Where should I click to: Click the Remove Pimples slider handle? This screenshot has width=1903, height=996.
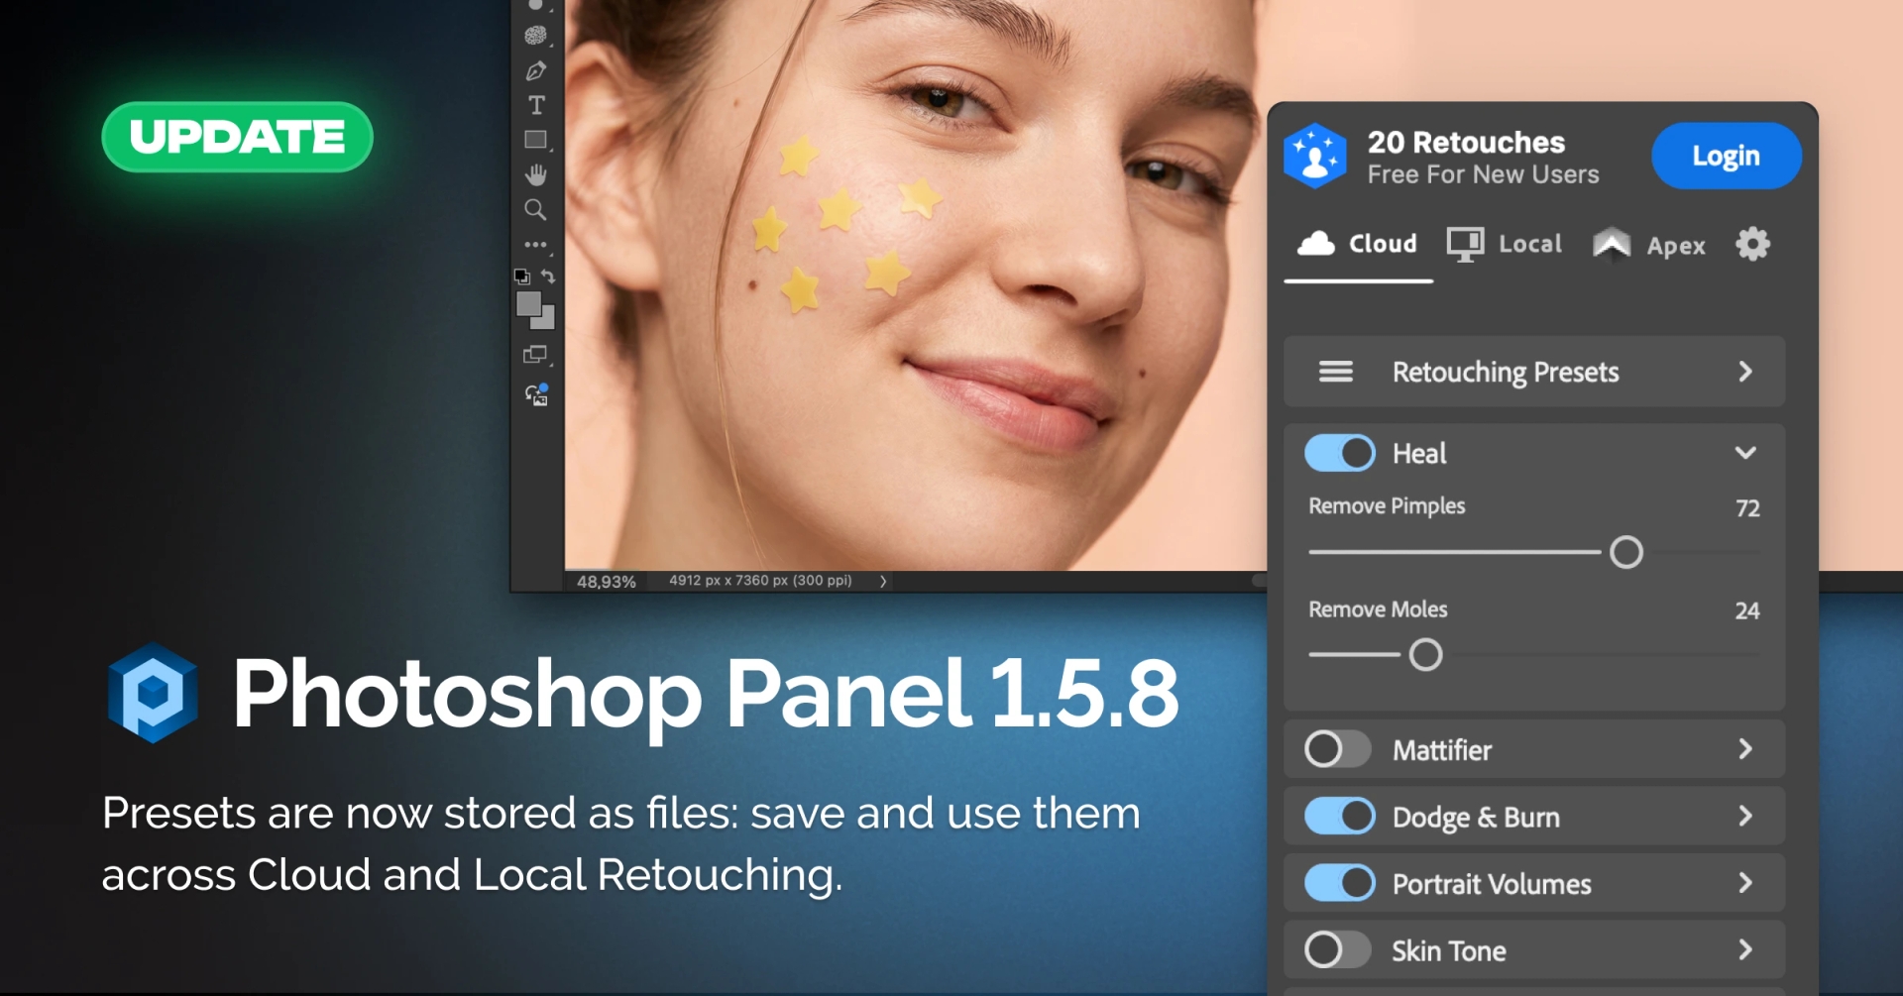[x=1625, y=552]
